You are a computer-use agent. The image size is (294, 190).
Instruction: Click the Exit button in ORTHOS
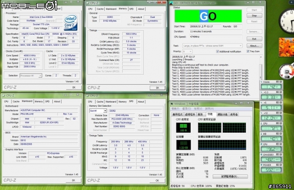254,39
